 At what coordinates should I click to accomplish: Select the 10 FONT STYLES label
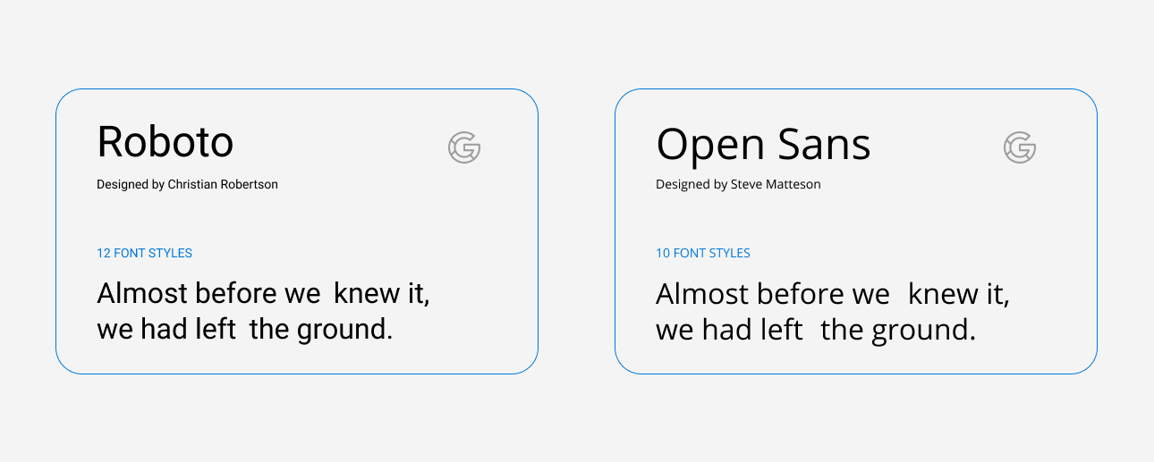point(703,253)
